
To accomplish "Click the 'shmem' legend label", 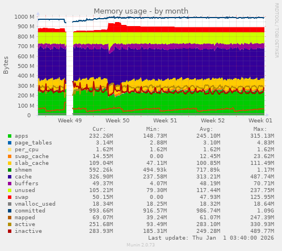I will tap(23, 170).
